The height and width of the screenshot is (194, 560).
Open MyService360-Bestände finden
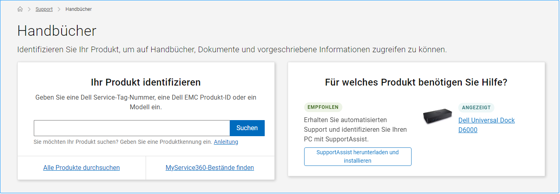[x=210, y=168]
